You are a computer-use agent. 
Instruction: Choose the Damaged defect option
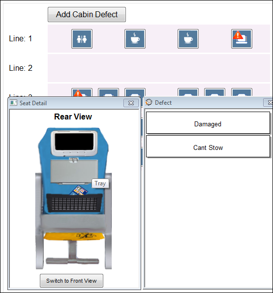(208, 123)
